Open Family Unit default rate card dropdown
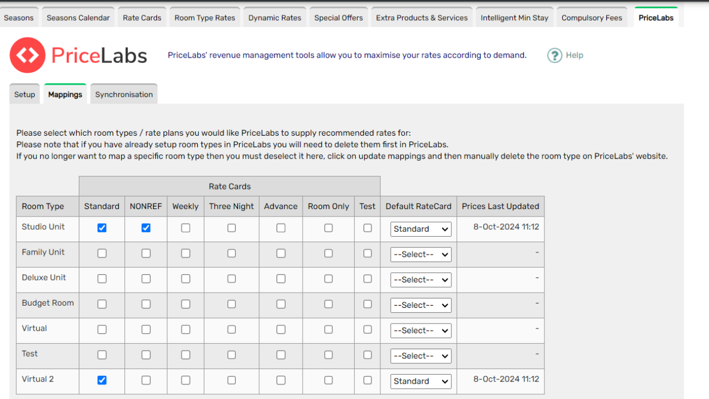Image resolution: width=709 pixels, height=399 pixels. 421,255
